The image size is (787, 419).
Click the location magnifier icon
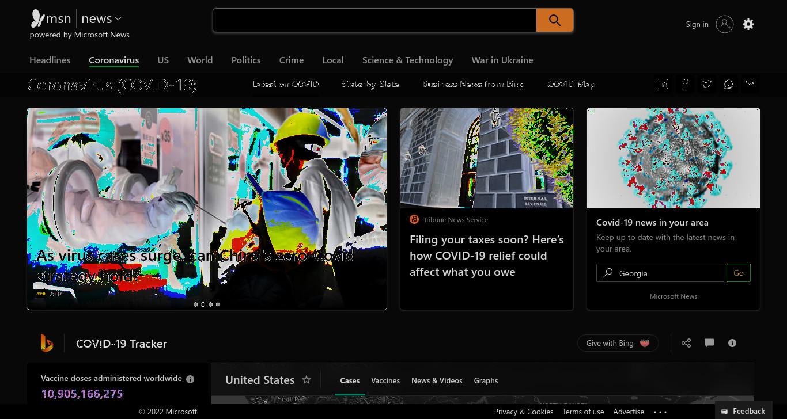click(608, 273)
